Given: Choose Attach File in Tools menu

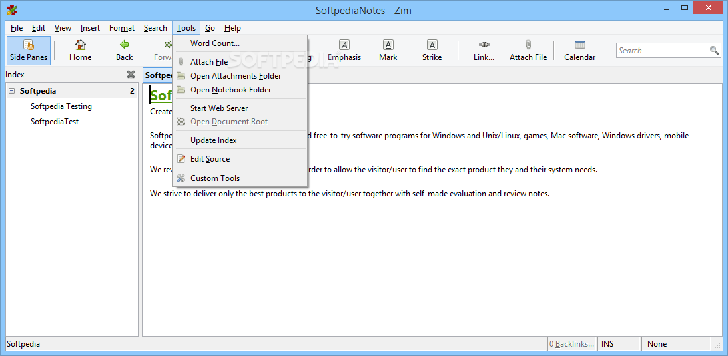Looking at the screenshot, I should [240, 62].
